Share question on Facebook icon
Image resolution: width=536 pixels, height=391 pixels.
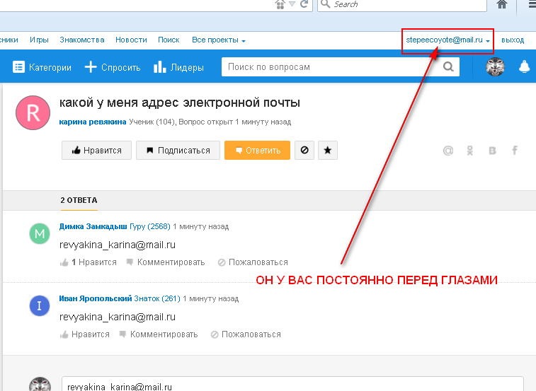515,151
